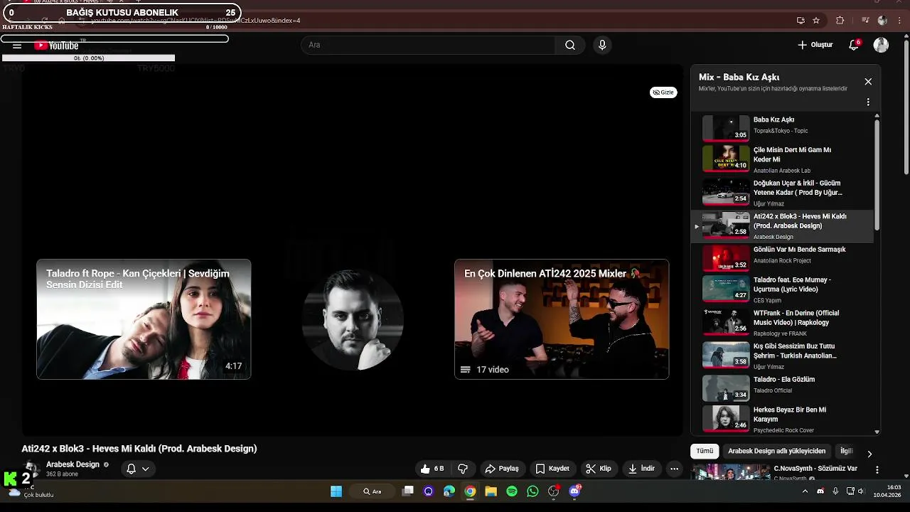The height and width of the screenshot is (512, 910).
Task: Open Task View from the taskbar
Action: 407,491
